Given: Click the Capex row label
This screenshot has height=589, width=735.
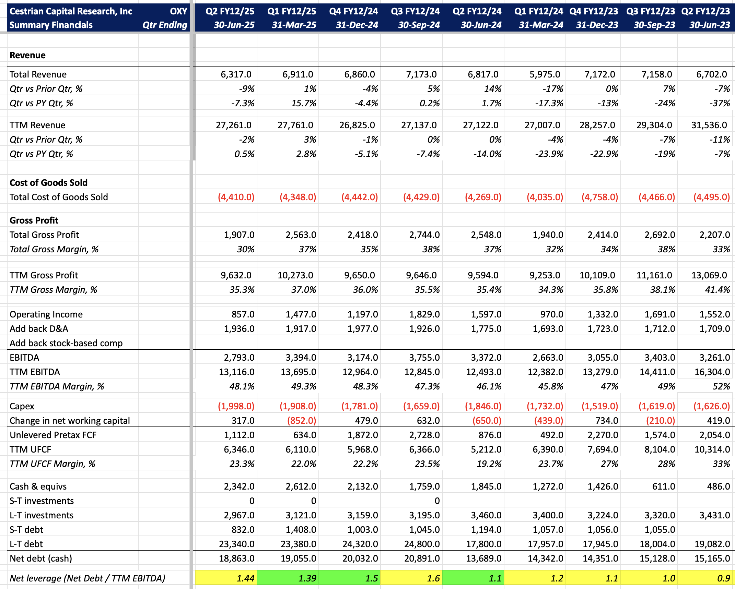Looking at the screenshot, I should (22, 406).
